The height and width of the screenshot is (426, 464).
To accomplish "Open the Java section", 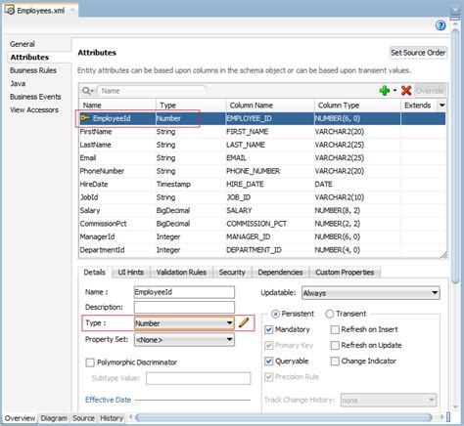I will 18,83.
